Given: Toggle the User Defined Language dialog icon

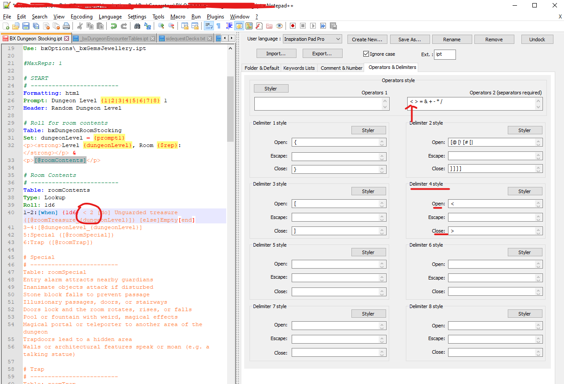Looking at the screenshot, I should pyautogui.click(x=239, y=26).
